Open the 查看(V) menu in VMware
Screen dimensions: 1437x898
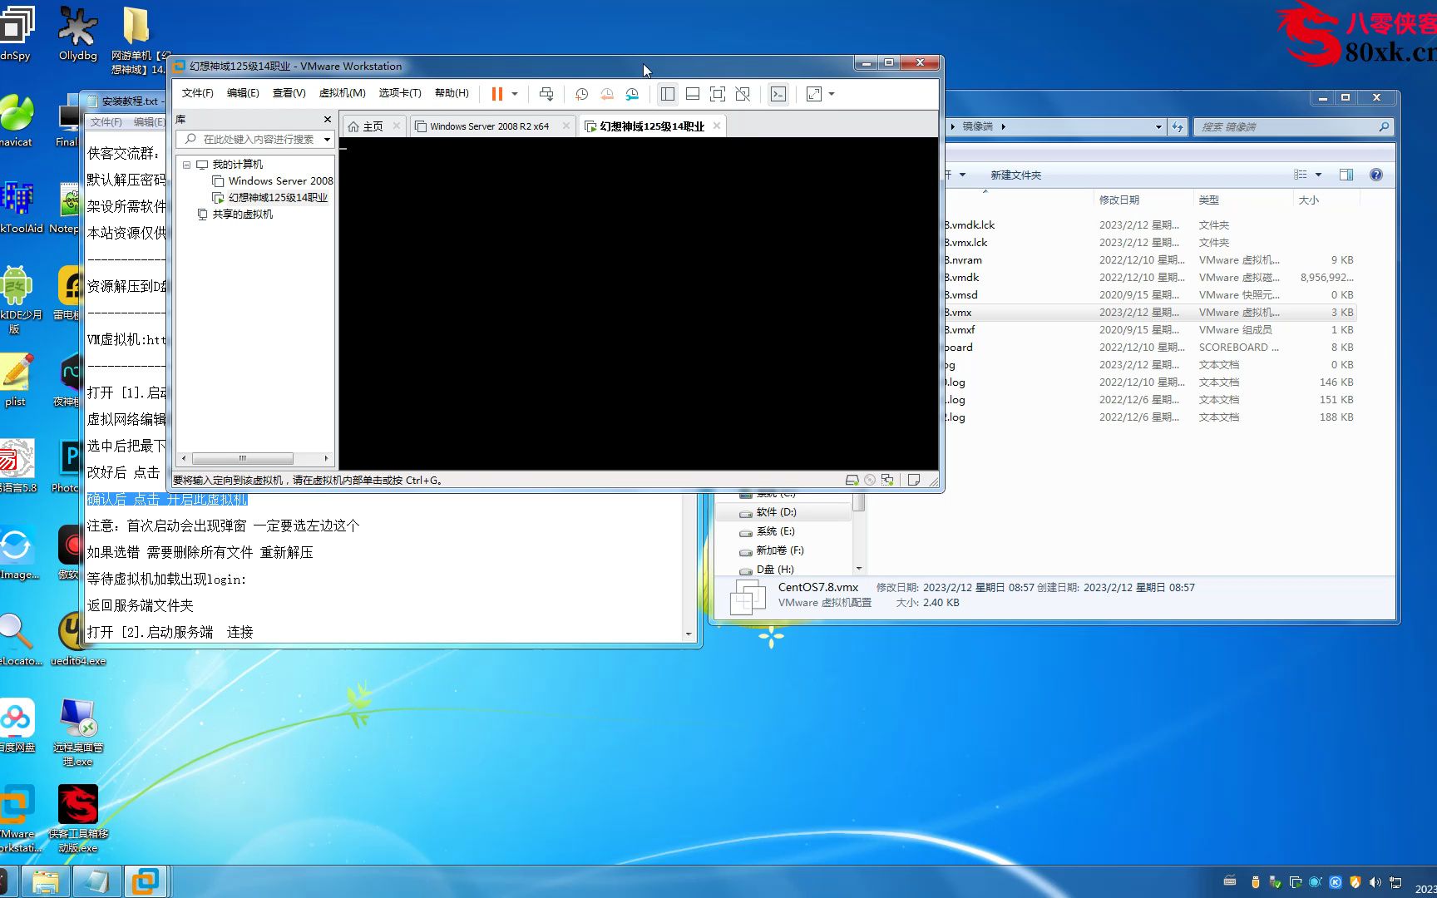(289, 93)
